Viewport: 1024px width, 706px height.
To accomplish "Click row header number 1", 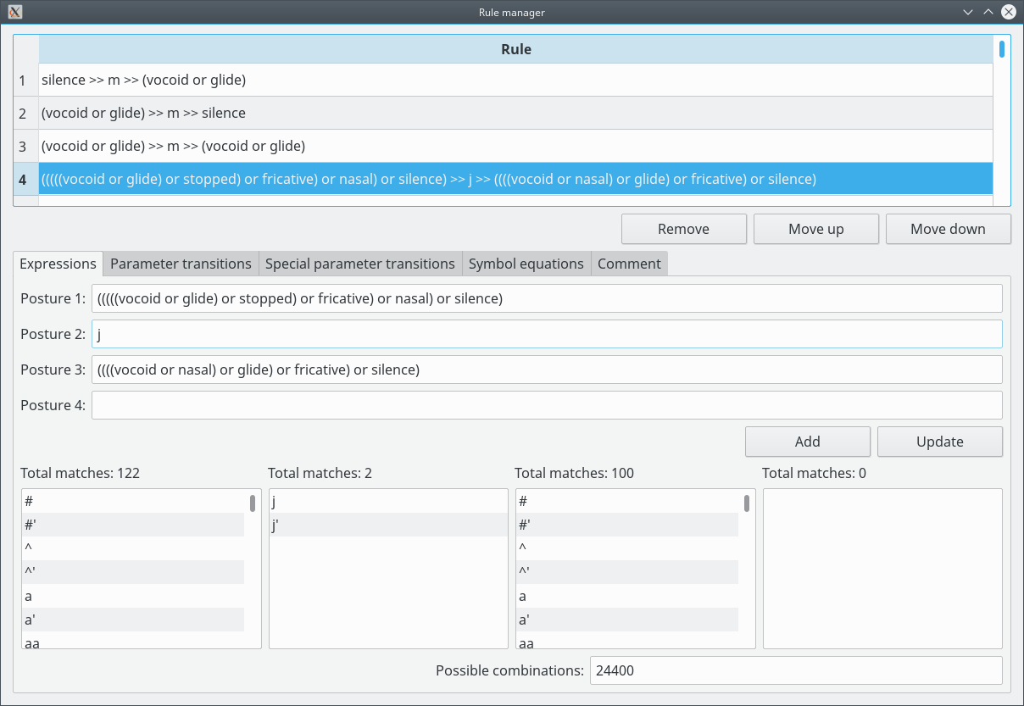I will click(x=26, y=81).
